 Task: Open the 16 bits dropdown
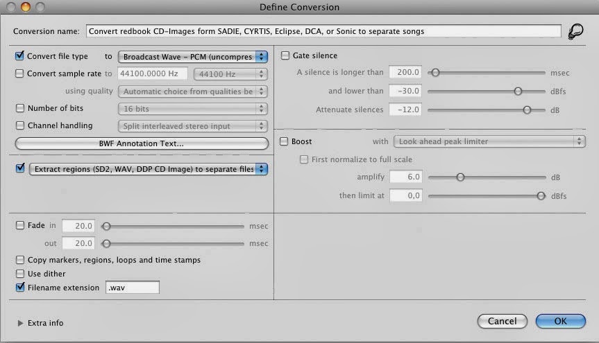click(x=193, y=109)
